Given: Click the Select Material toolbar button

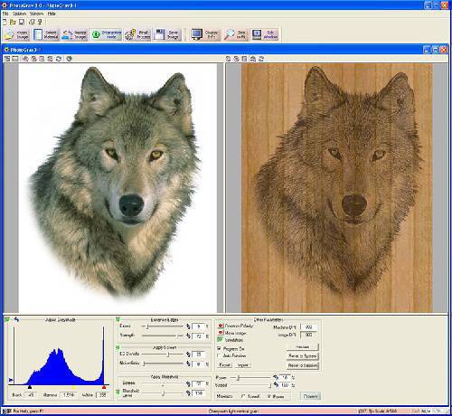Looking at the screenshot, I should [46, 34].
